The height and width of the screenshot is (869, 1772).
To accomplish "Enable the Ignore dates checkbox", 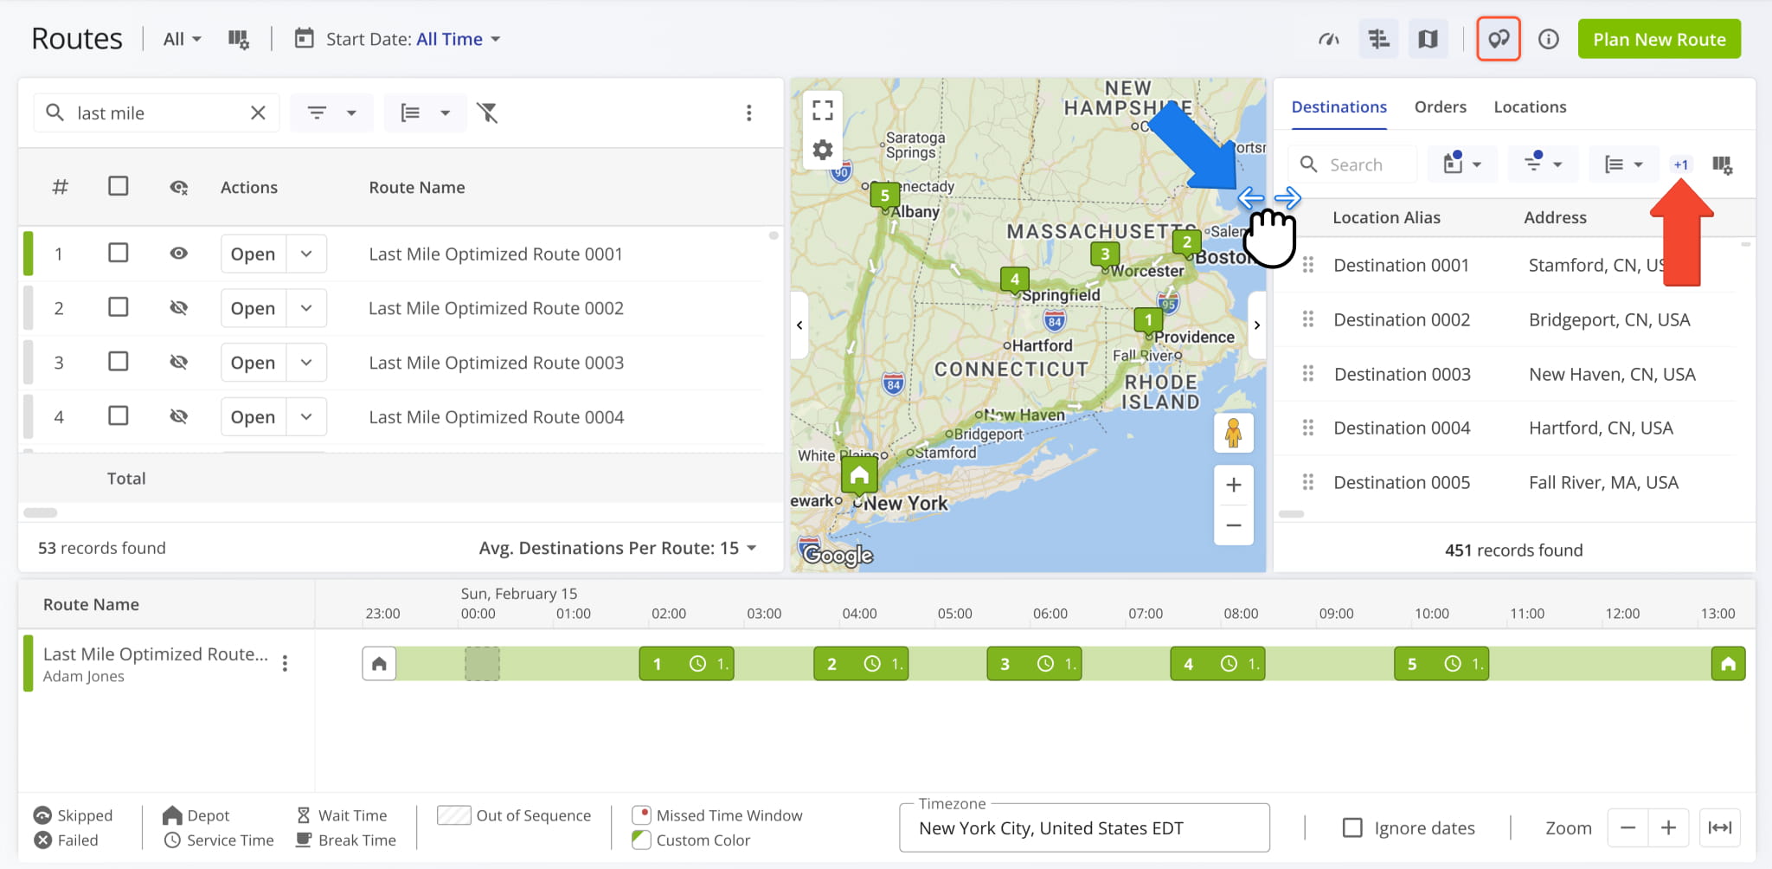I will (1352, 827).
